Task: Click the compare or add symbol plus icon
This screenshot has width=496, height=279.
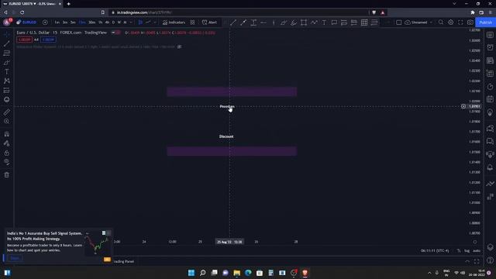Action: [45, 22]
